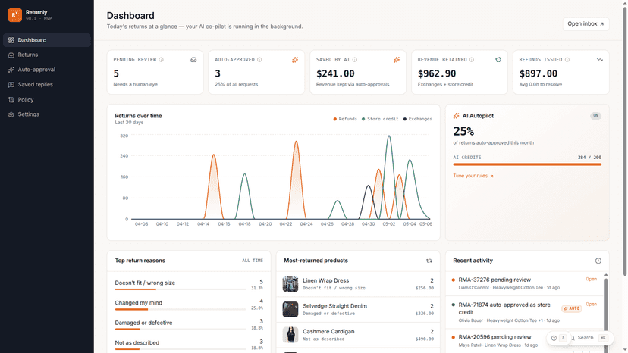The height and width of the screenshot is (353, 628).
Task: Click the AI credits progress bar
Action: [527, 164]
